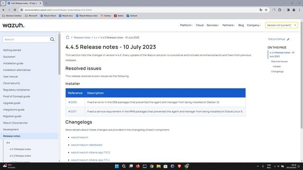The image size is (303, 170).
Task: Expand the Partners navigation dropdown
Action: tap(228, 25)
